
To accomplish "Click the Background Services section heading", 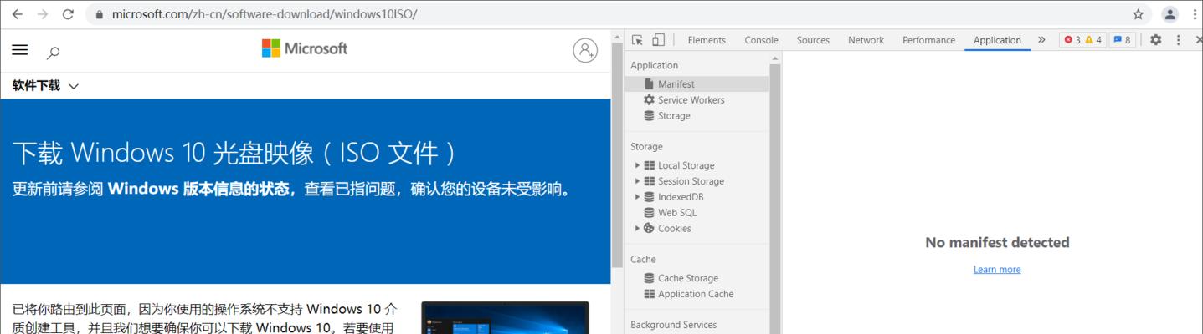I will [x=673, y=325].
